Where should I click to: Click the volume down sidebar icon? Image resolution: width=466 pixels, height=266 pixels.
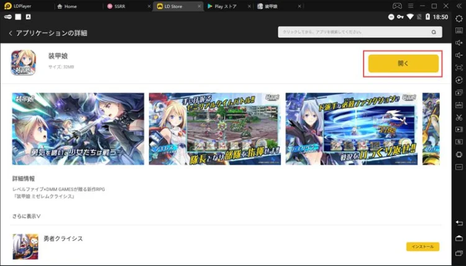tap(459, 55)
